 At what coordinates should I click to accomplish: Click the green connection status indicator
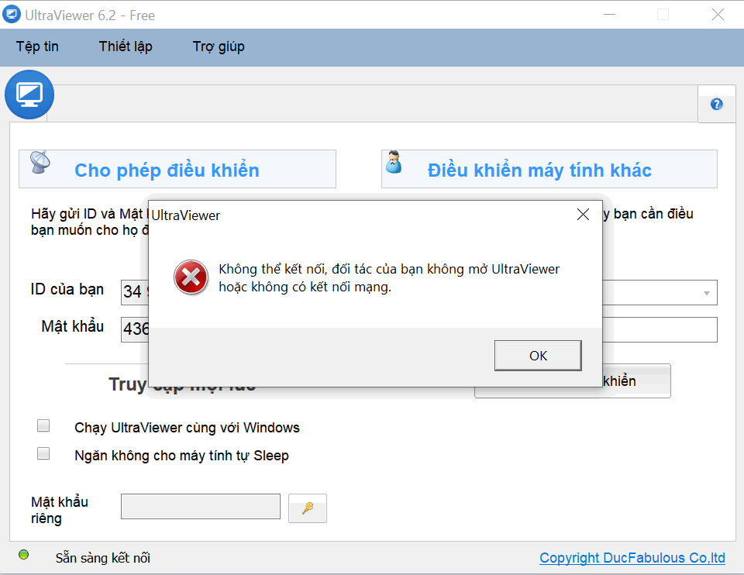click(24, 555)
